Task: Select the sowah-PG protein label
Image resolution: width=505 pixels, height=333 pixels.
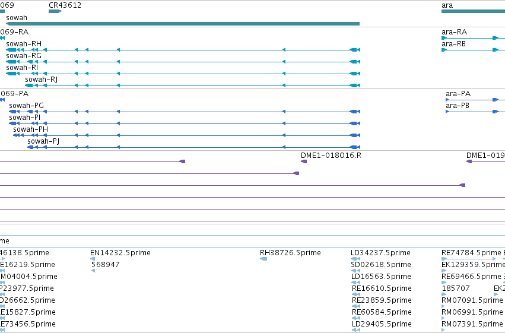Action: [26, 106]
